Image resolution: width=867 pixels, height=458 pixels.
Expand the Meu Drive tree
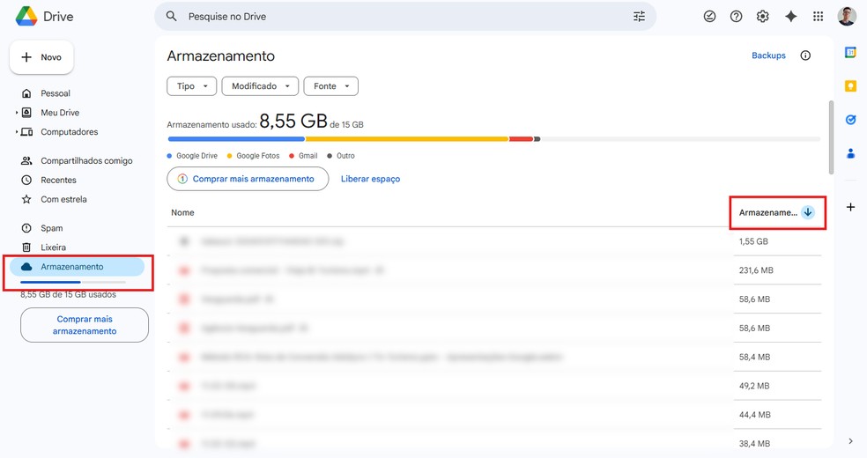(17, 113)
